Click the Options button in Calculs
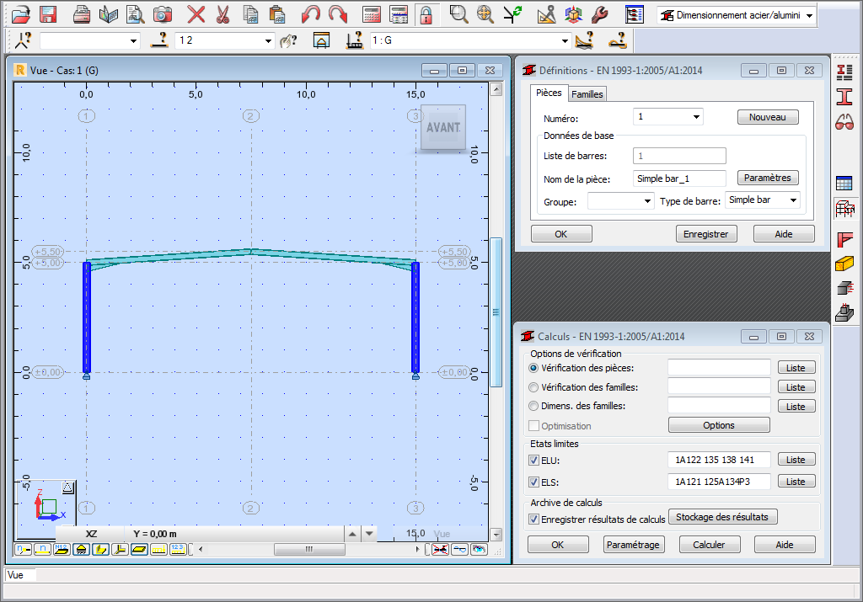Image resolution: width=863 pixels, height=602 pixels. [719, 425]
